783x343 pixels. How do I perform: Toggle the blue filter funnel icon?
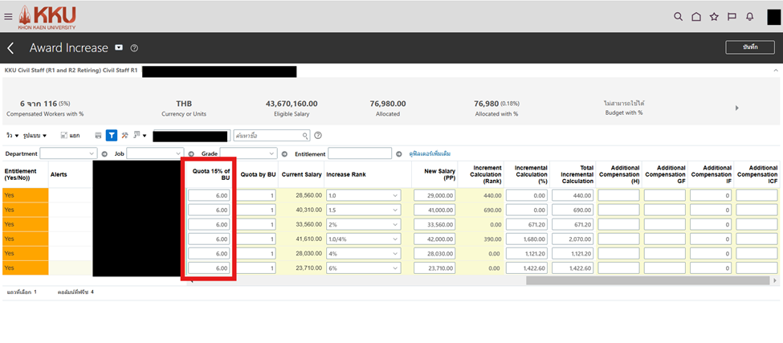coord(112,136)
